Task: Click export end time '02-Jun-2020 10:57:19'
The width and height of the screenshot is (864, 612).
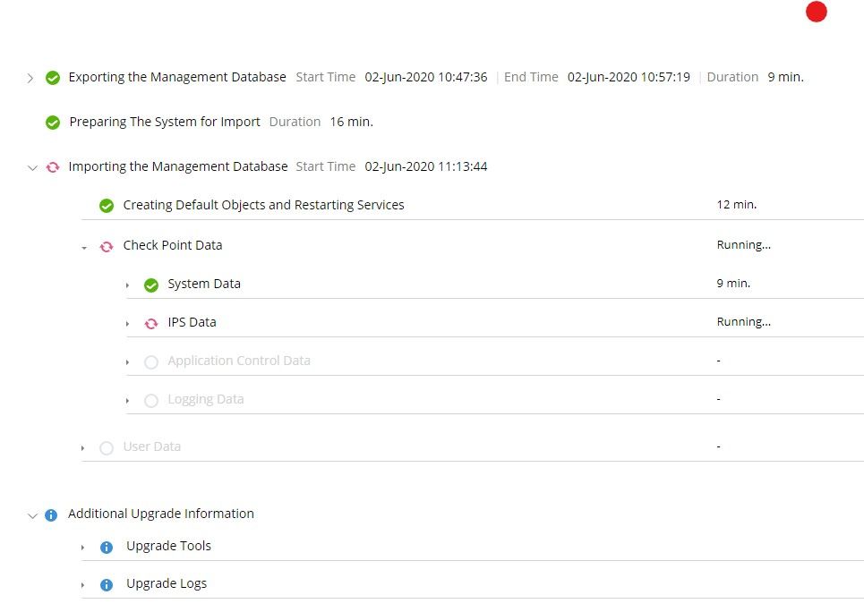Action: (x=629, y=77)
